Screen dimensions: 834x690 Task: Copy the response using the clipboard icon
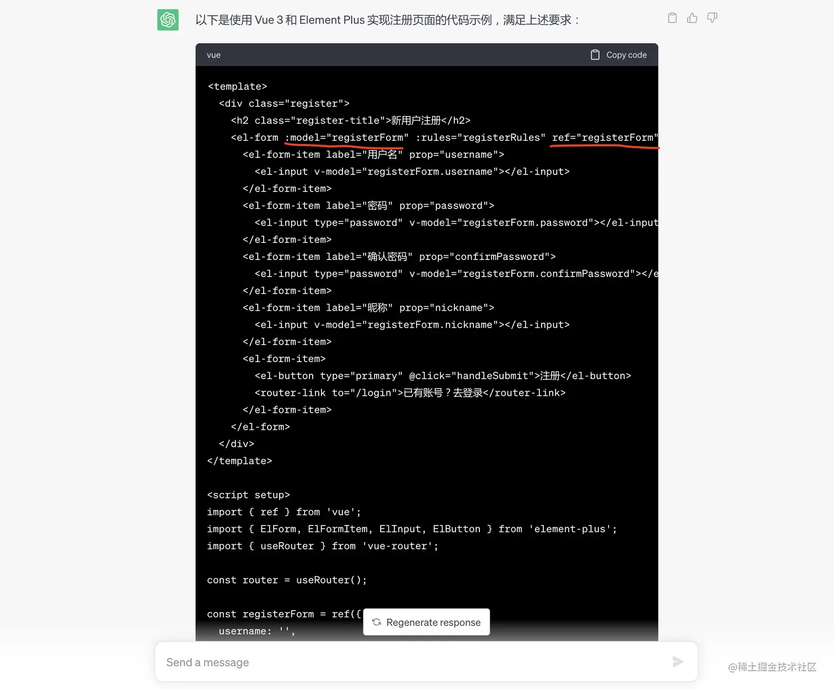[x=672, y=18]
